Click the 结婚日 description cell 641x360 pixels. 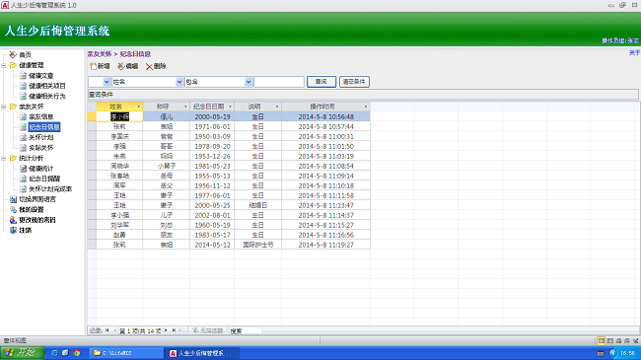[x=258, y=205]
